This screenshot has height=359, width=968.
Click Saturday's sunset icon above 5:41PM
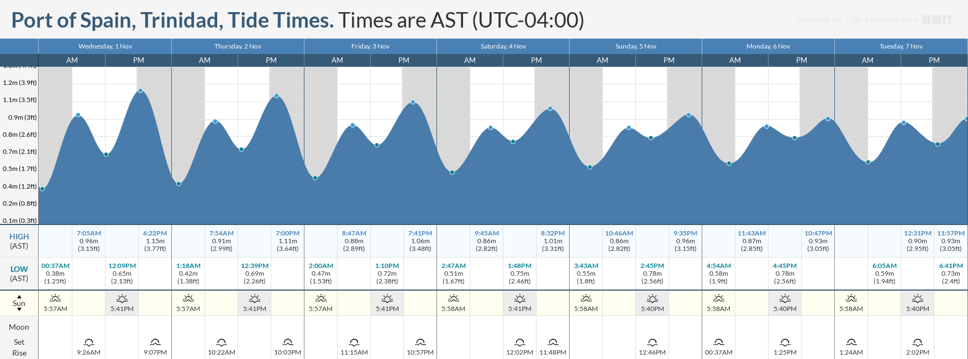519,298
